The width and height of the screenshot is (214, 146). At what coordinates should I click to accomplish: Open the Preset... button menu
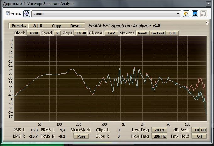[x=19, y=26]
